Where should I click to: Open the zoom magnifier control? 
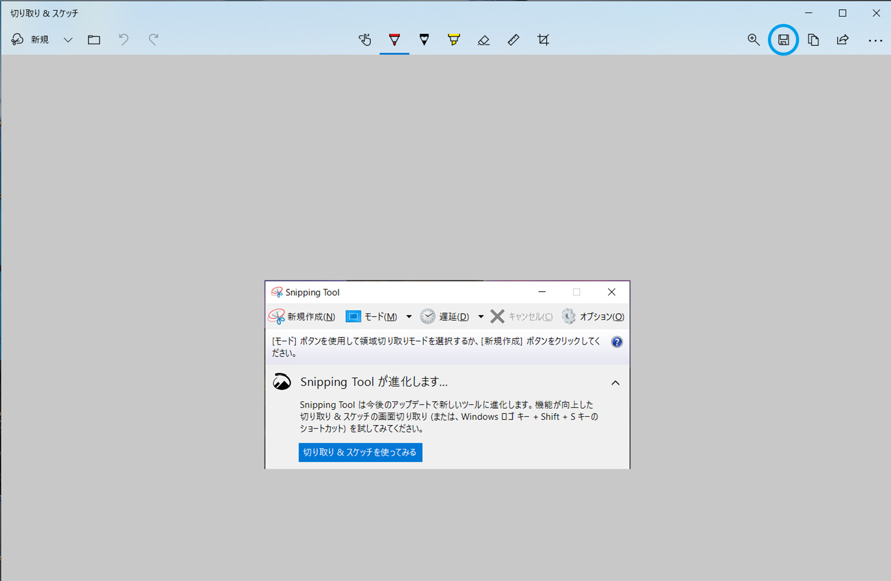tap(753, 40)
